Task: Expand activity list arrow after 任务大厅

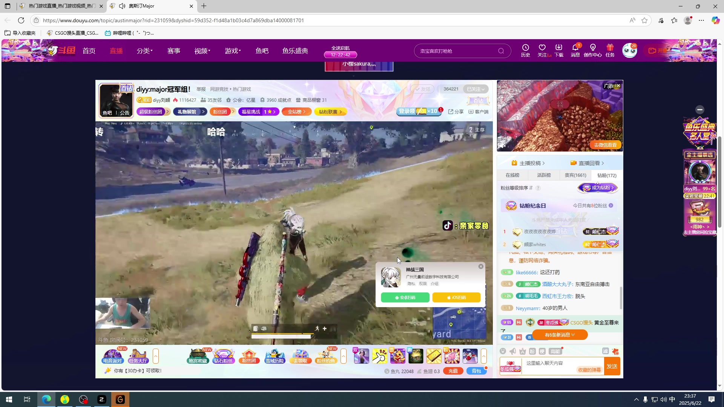Action: pyautogui.click(x=155, y=356)
